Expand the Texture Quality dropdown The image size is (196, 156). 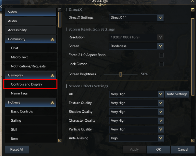tap(160, 103)
